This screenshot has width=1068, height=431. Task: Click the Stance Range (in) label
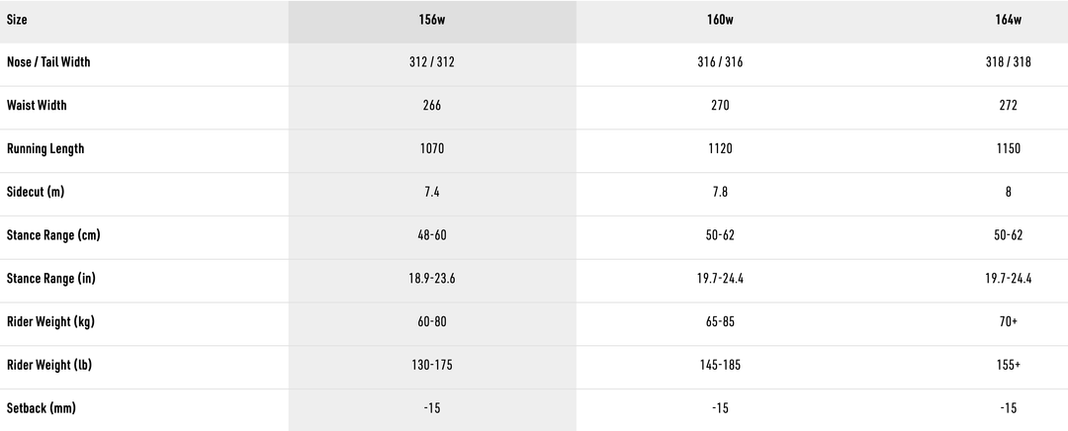pyautogui.click(x=51, y=279)
